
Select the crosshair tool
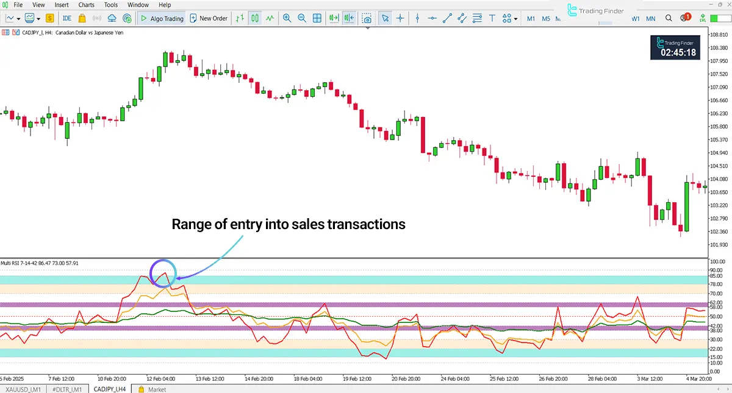(x=400, y=18)
